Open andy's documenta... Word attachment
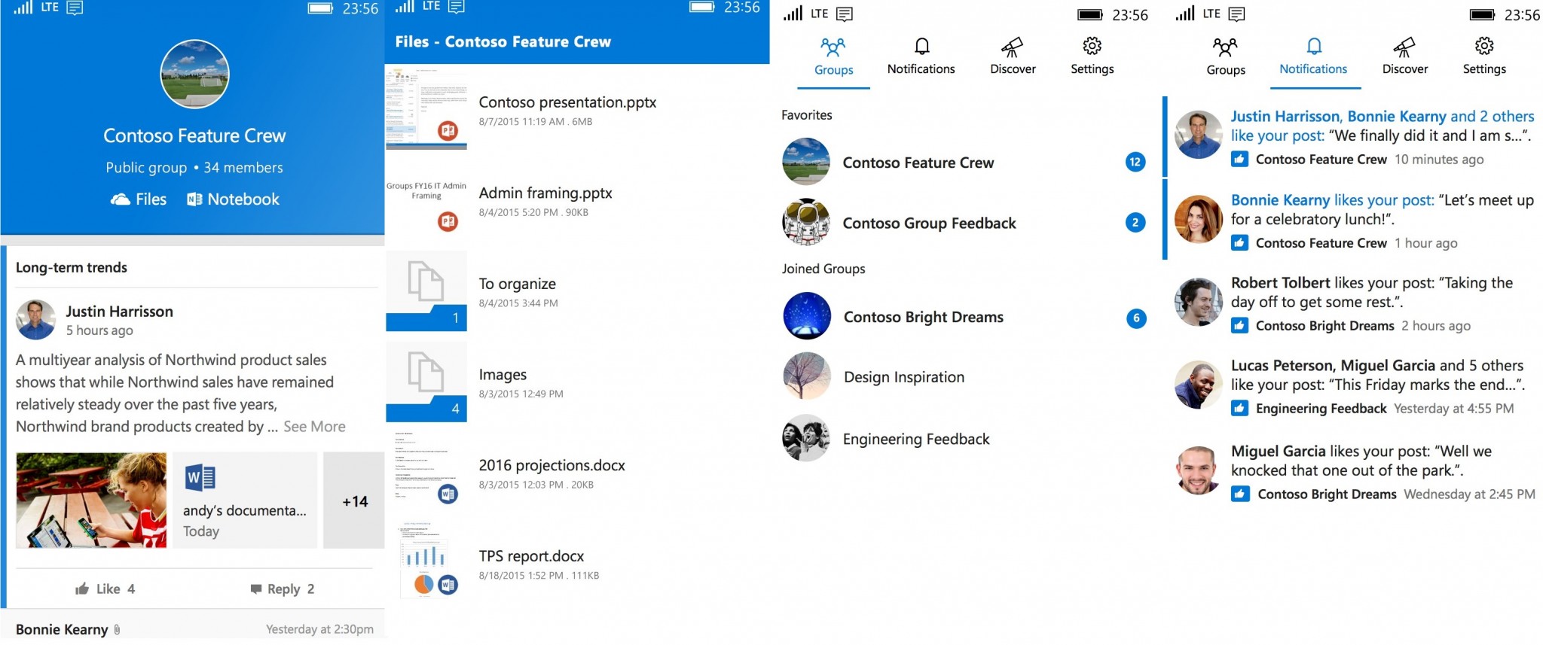1543x645 pixels. 245,500
